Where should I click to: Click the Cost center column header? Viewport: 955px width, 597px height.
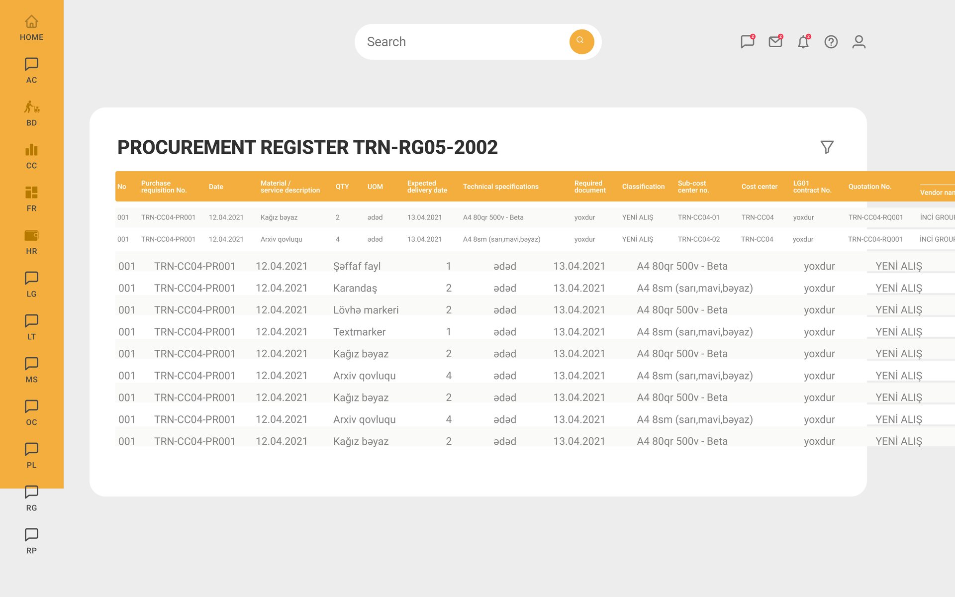point(759,187)
